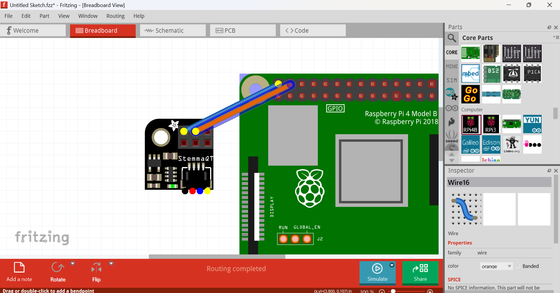The width and height of the screenshot is (560, 293).
Task: Open the Seeed parts bin
Action: pyautogui.click(x=452, y=136)
